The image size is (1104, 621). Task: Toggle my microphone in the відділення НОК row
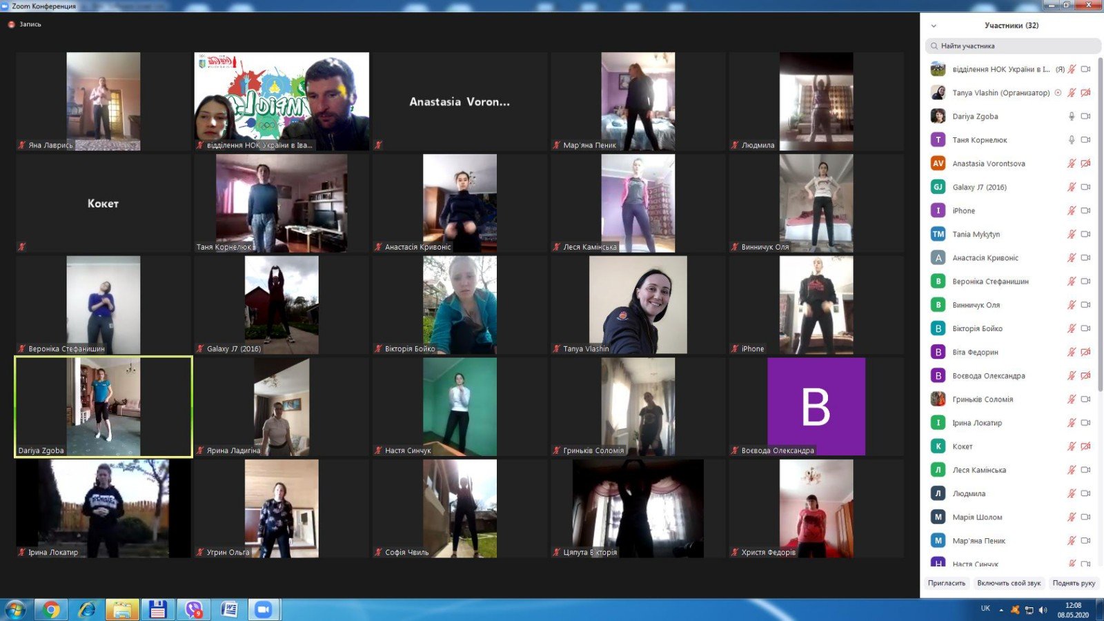pyautogui.click(x=1072, y=69)
